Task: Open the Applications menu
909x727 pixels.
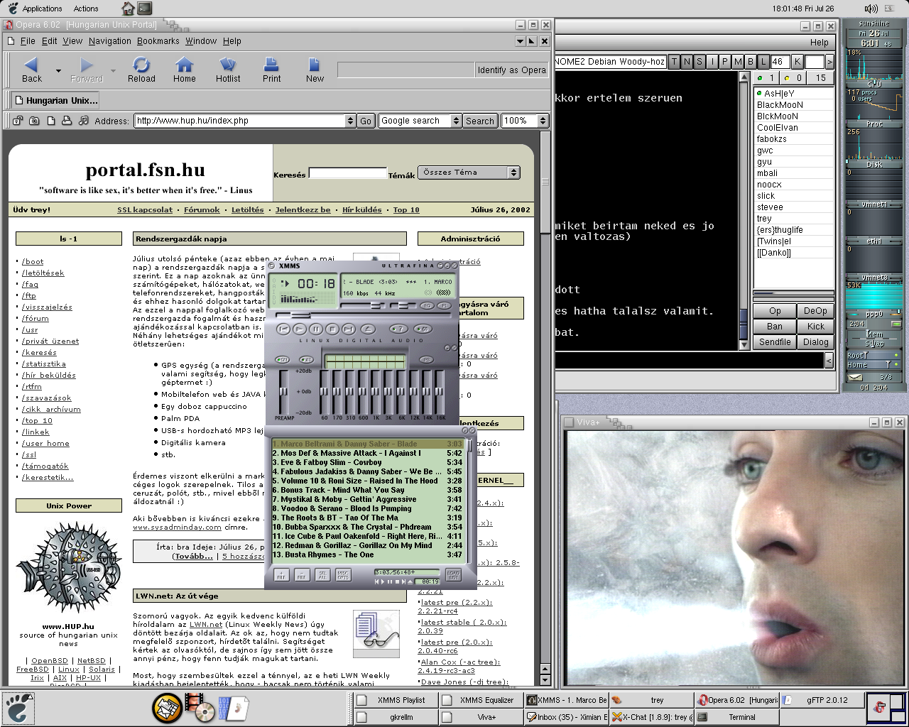Action: pos(42,9)
